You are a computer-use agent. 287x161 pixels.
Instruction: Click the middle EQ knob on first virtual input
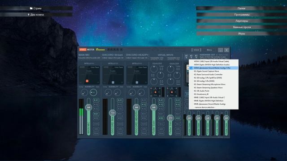[x=161, y=75]
